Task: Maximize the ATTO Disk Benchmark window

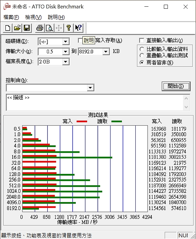Action: pyautogui.click(x=166, y=7)
